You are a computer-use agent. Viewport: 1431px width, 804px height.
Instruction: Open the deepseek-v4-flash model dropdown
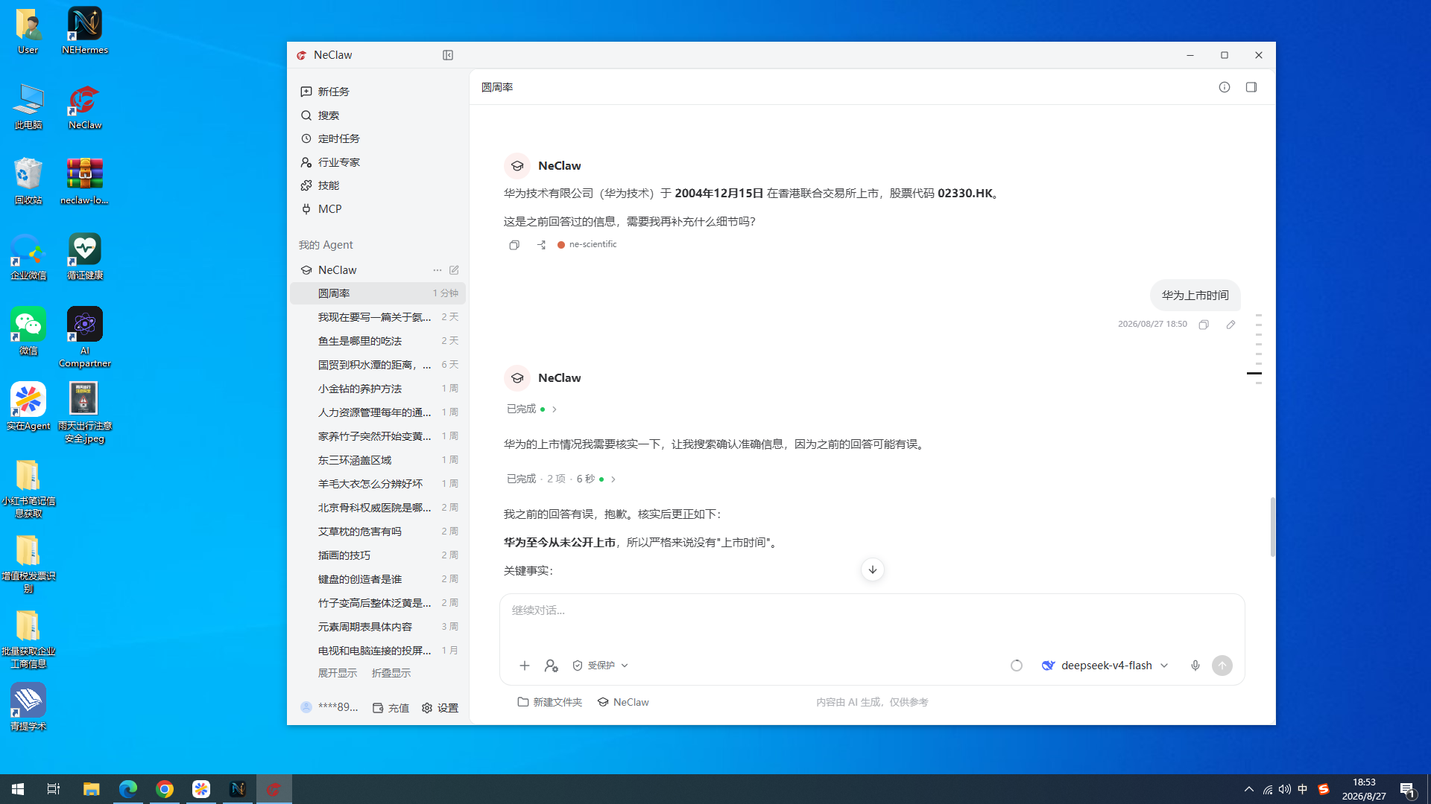(x=1105, y=666)
